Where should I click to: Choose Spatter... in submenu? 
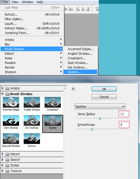(x=80, y=72)
